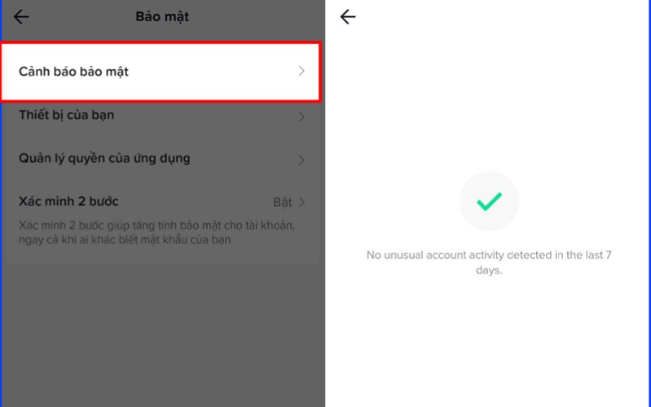The height and width of the screenshot is (407, 651).
Task: Select the Quản lý quyền của ứng dụng label
Action: pos(104,159)
